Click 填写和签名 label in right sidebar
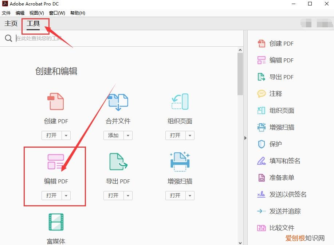 click(285, 161)
